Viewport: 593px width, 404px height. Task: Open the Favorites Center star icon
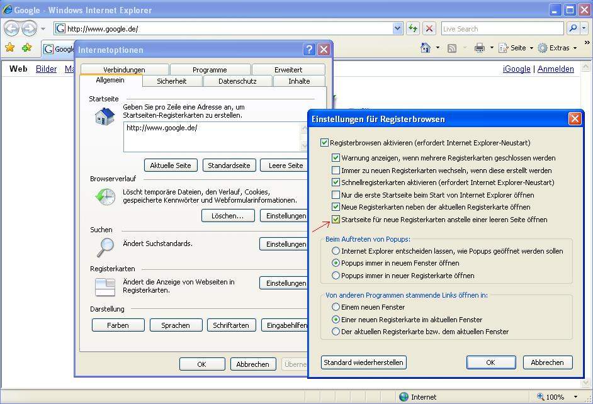[x=10, y=48]
